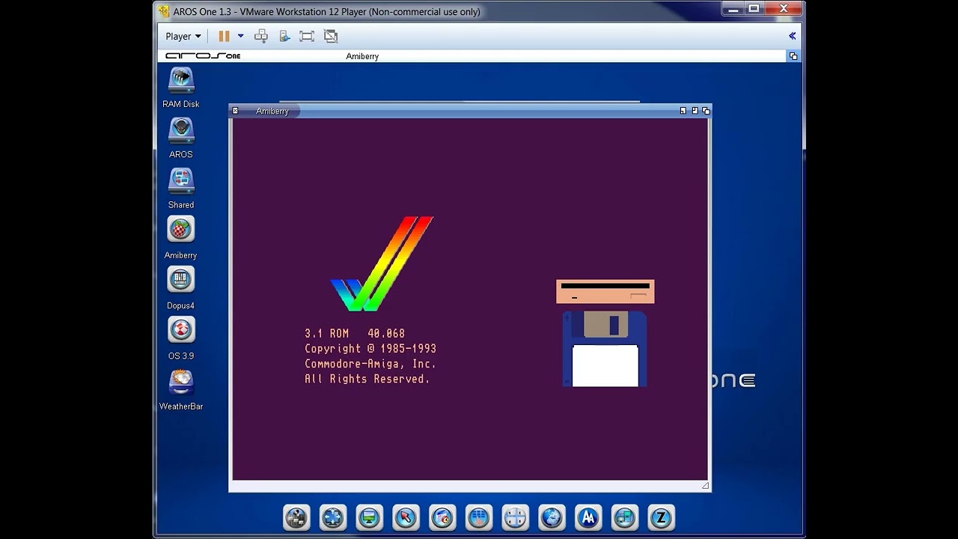Image resolution: width=958 pixels, height=539 pixels.
Task: Click the first dock icon with screens
Action: [296, 517]
